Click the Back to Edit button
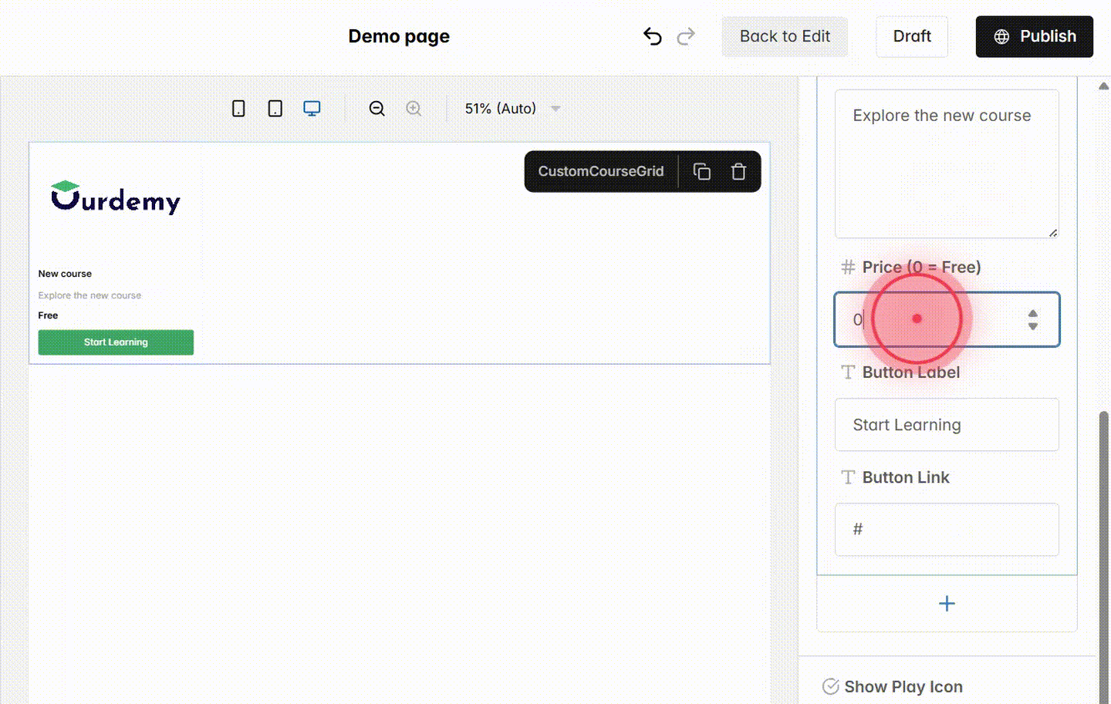 pos(785,36)
